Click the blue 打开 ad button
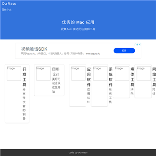The width and height of the screenshot is (156, 156). click(124, 51)
